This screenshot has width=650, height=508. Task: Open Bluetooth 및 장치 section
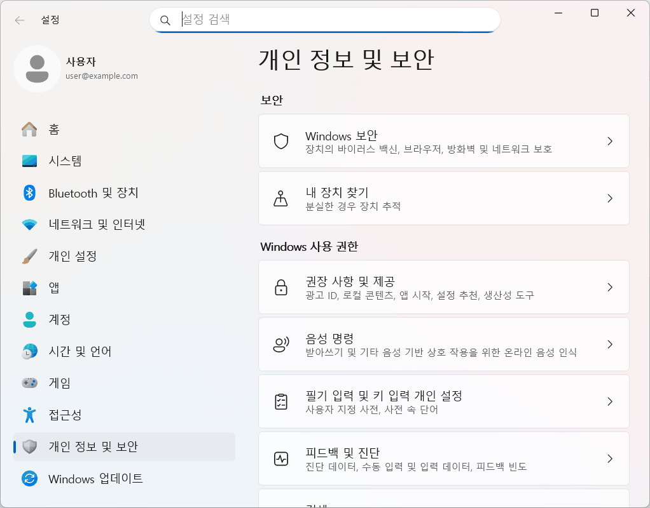point(124,192)
